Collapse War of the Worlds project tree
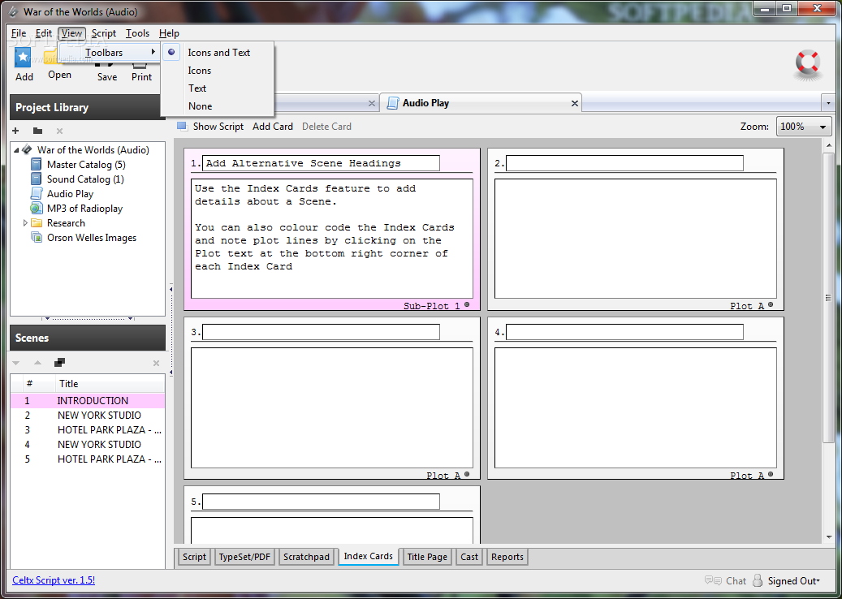 pos(16,149)
